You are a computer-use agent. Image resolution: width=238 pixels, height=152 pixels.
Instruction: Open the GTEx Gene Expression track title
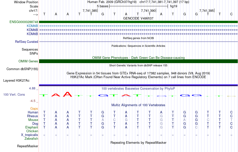tap(138, 73)
